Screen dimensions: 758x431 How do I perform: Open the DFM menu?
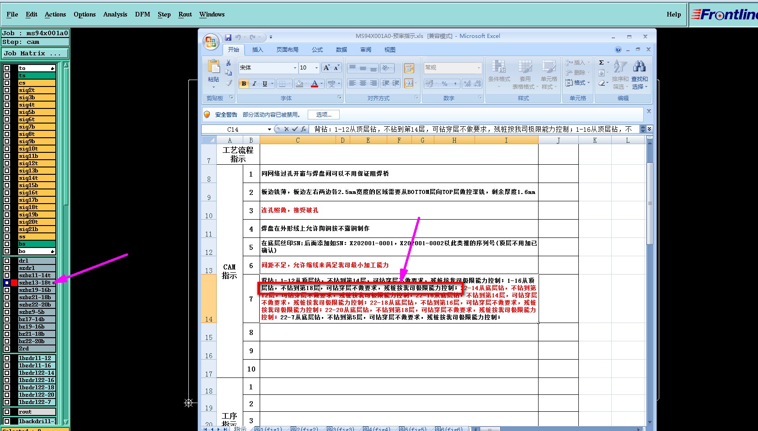(143, 14)
